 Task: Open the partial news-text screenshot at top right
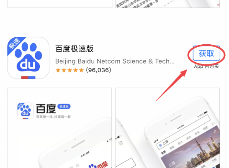167,4
